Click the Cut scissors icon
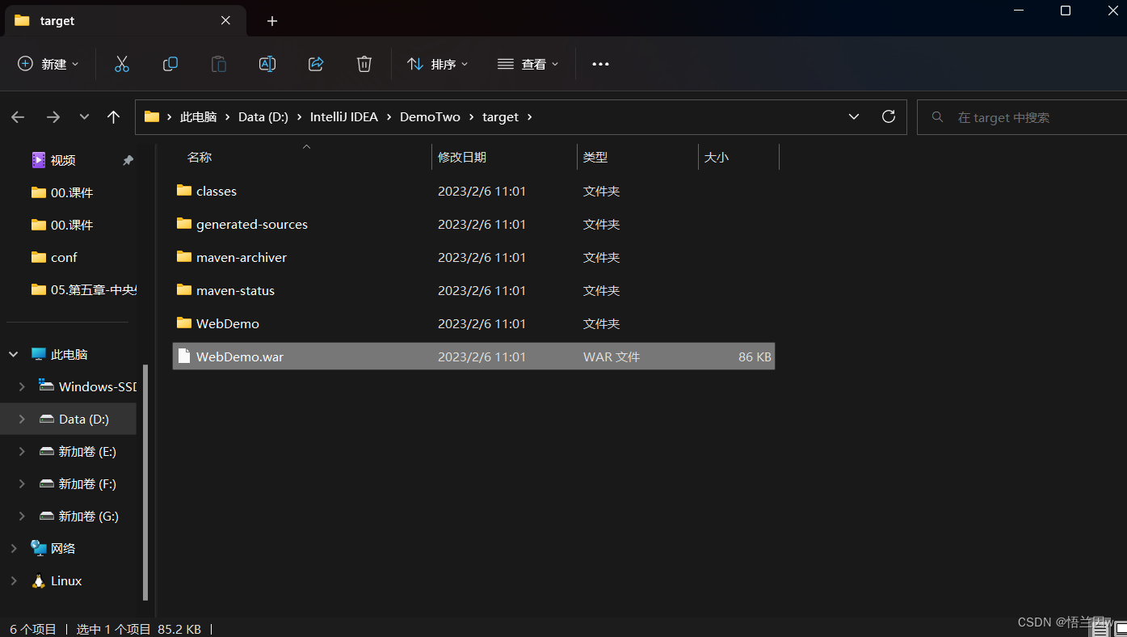Viewport: 1127px width, 637px height. pos(122,64)
